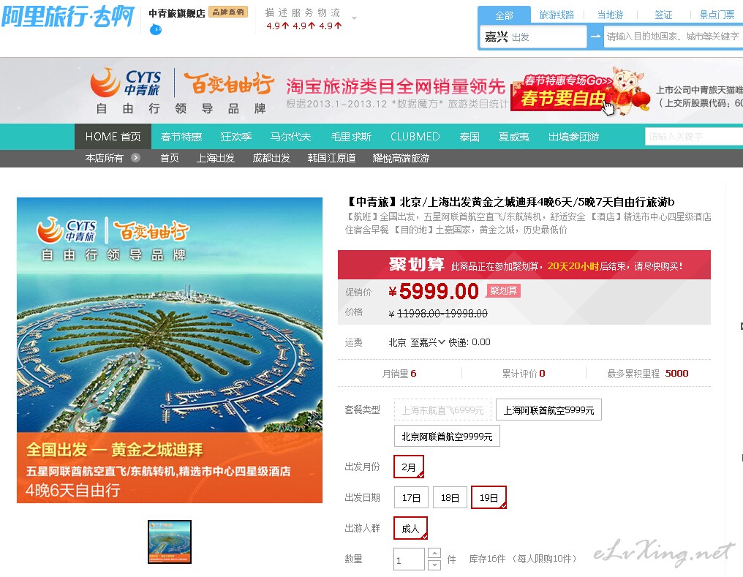Open the 毛里求斯 menu item

click(x=351, y=137)
